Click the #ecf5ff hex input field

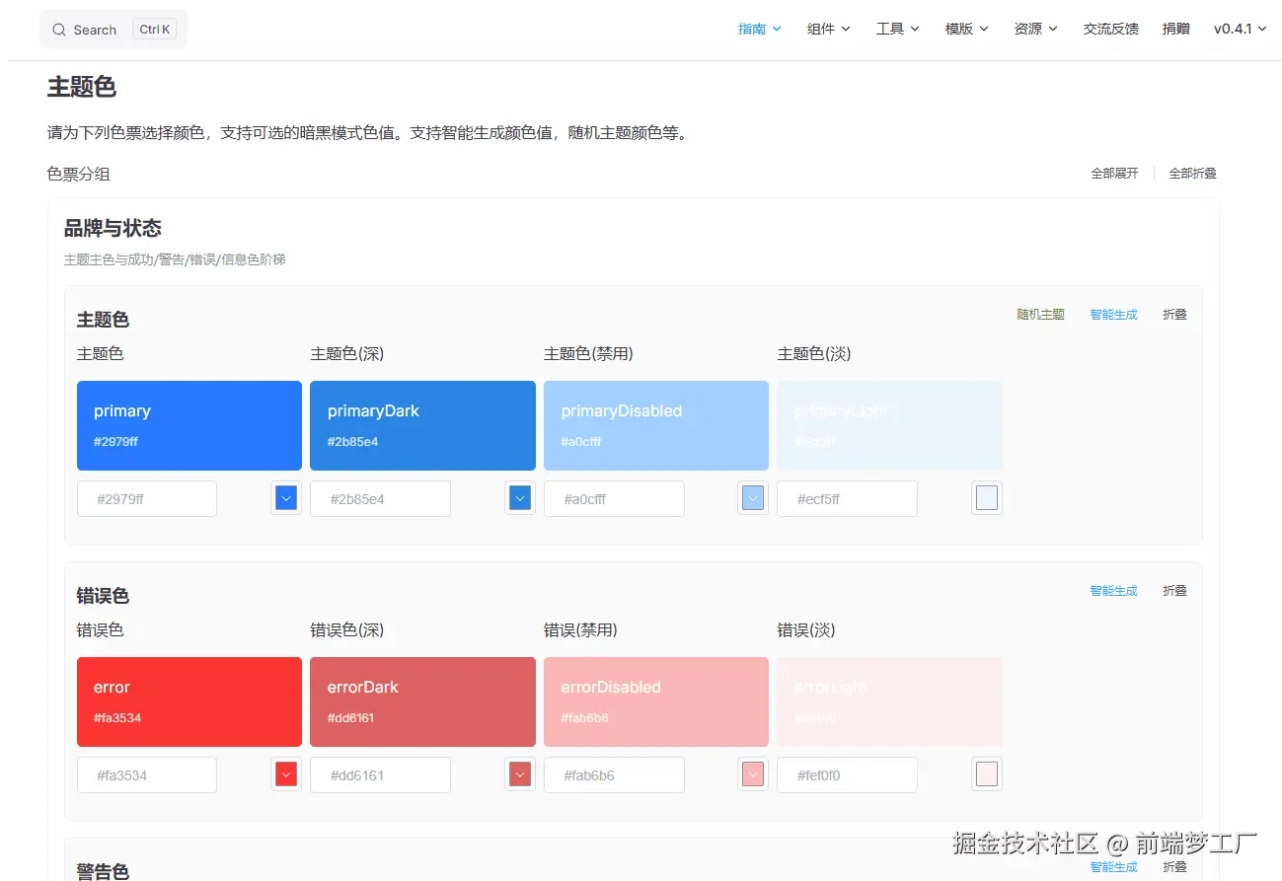847,499
